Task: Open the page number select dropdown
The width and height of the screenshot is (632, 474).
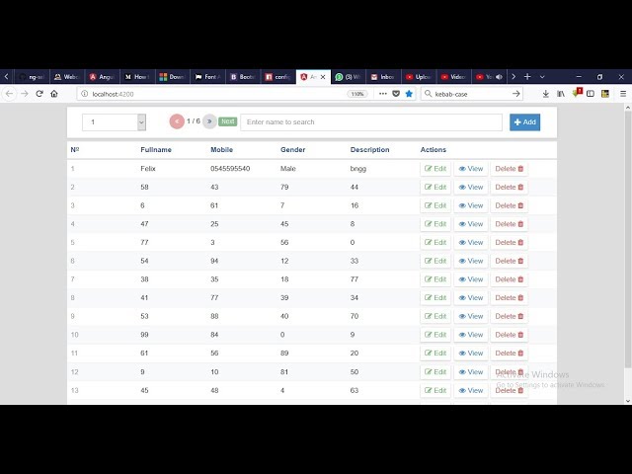Action: (x=115, y=122)
